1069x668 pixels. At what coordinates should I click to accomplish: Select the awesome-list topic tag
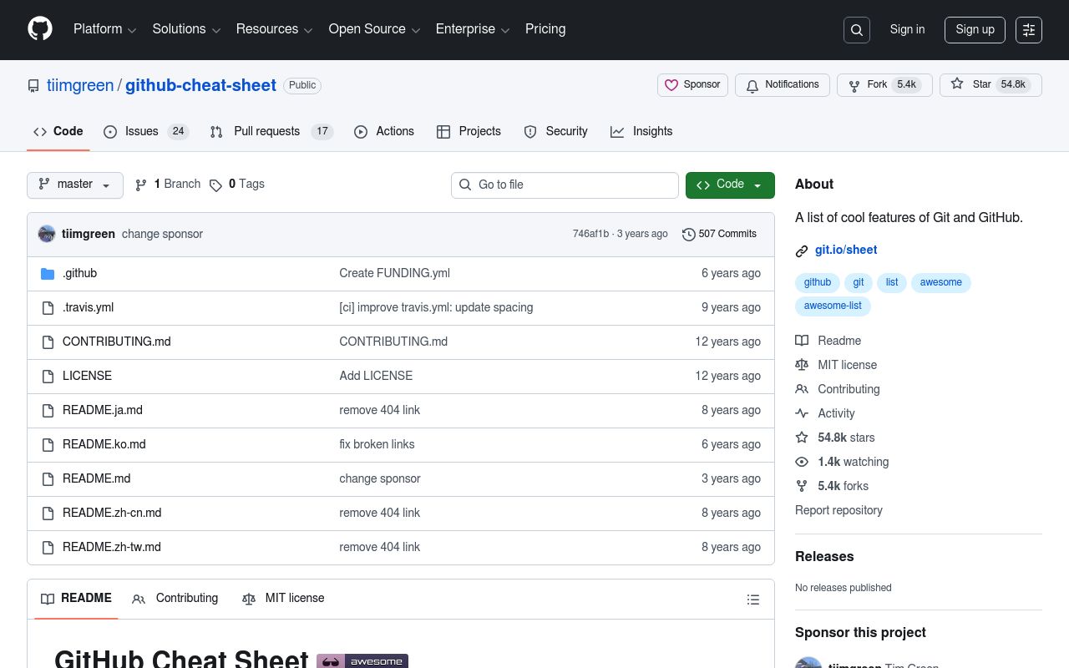click(x=833, y=306)
